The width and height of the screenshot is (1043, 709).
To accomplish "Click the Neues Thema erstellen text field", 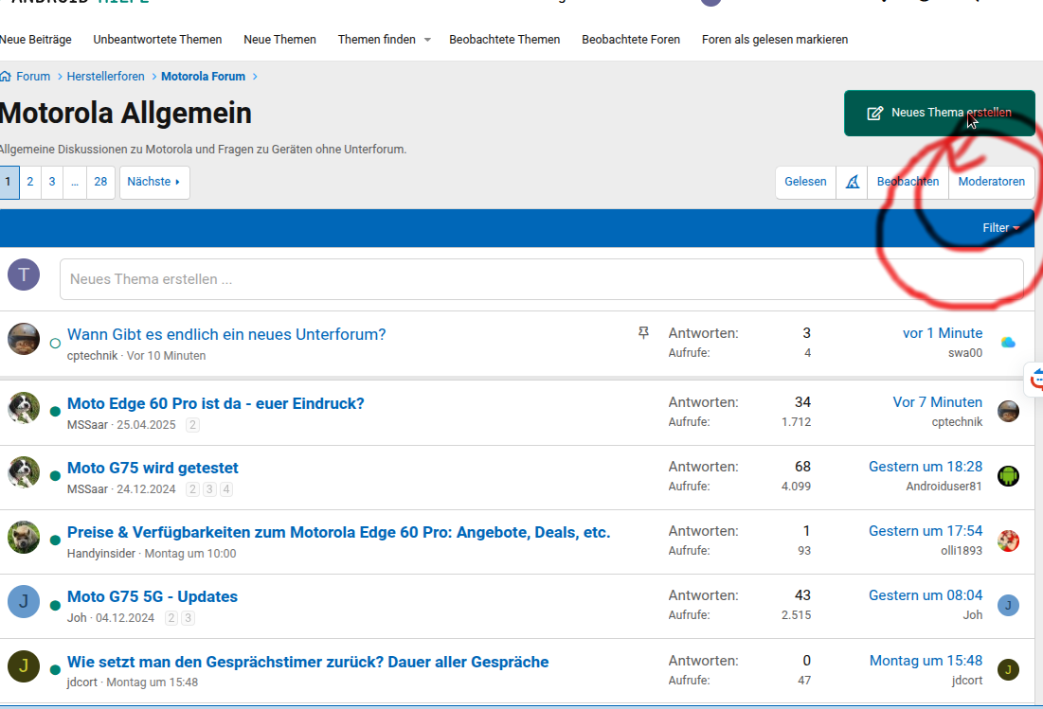I will [x=541, y=279].
